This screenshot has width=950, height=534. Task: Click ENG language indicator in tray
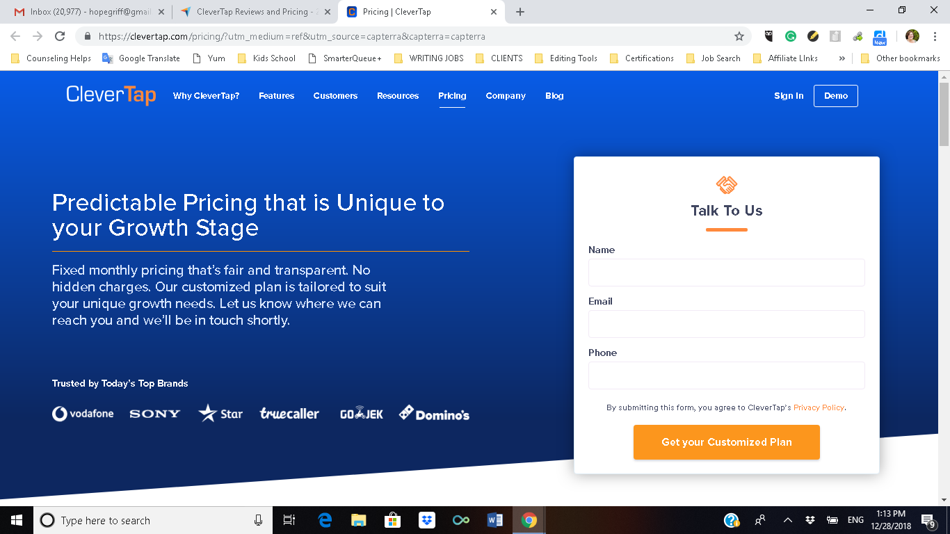[x=855, y=520]
